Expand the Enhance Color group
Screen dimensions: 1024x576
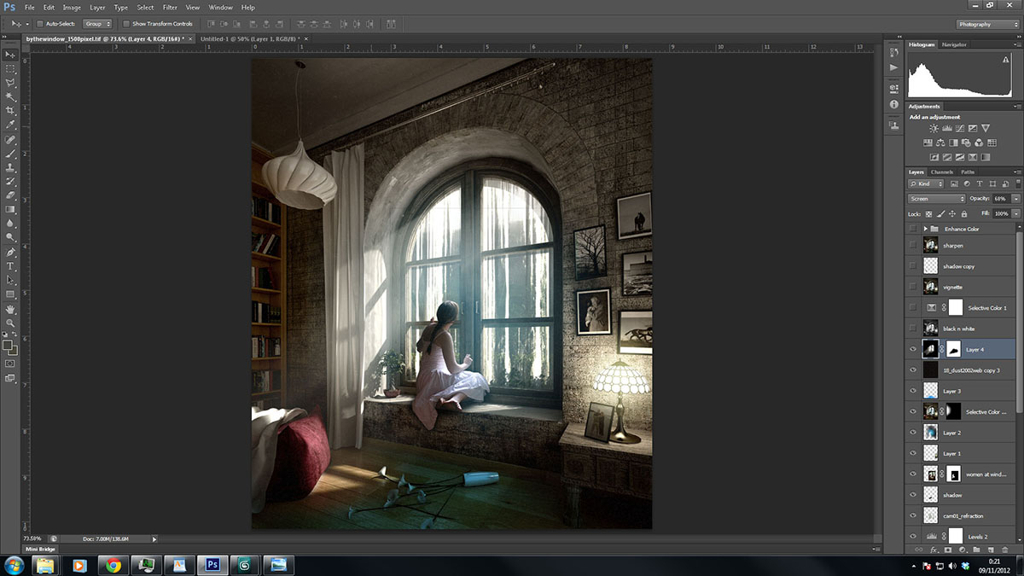[x=925, y=230]
